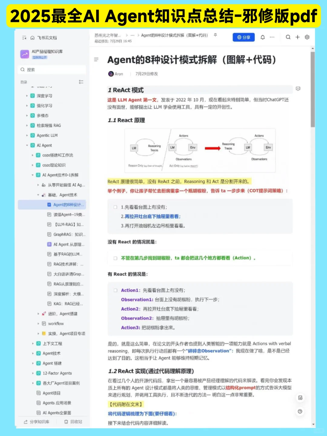Viewport: 327px width, 436px height.
Task: Click the scrollbar down arrow
Action: (313, 424)
